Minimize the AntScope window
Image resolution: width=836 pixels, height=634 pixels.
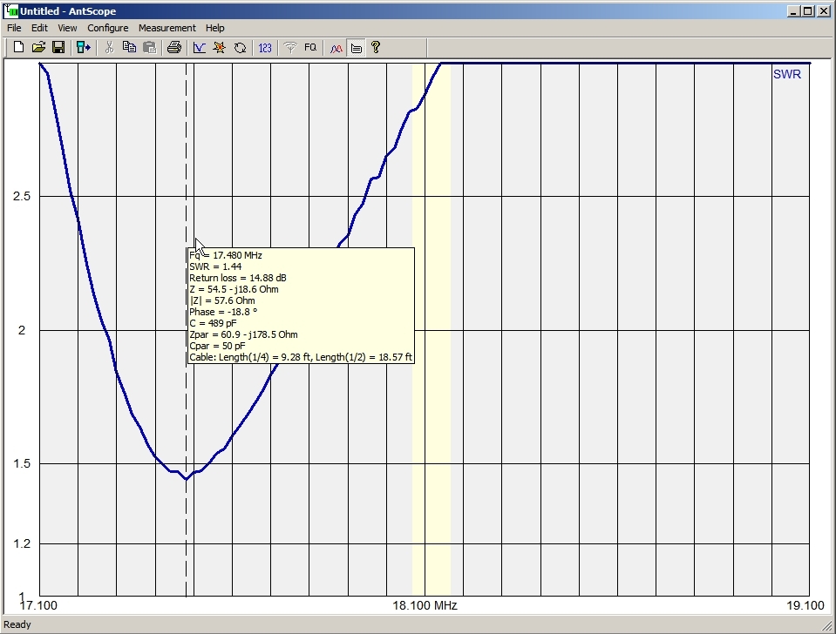point(793,11)
